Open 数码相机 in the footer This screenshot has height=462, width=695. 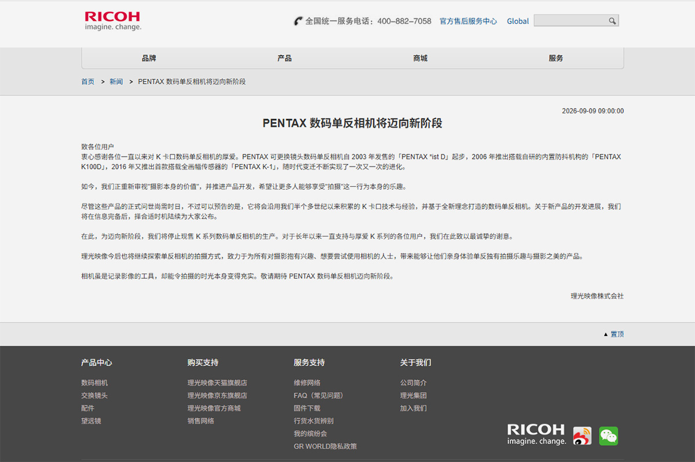pyautogui.click(x=94, y=383)
